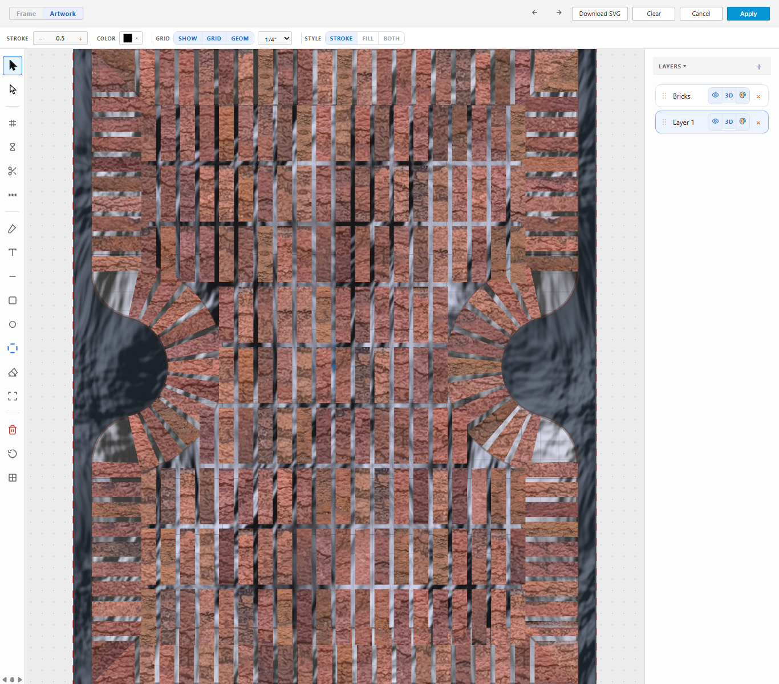
Task: Expand the LAYERS panel dropdown
Action: pyautogui.click(x=672, y=67)
